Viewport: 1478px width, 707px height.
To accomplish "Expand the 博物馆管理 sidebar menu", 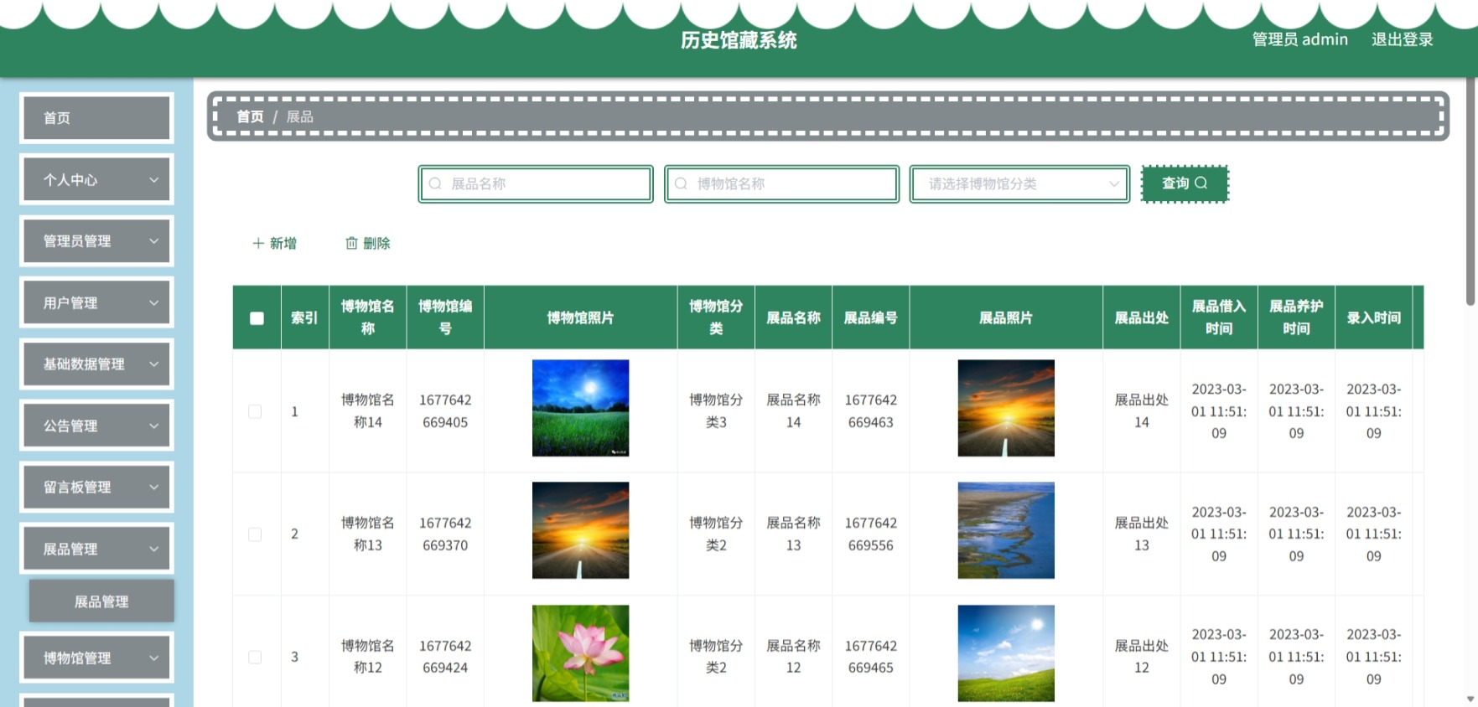I will [97, 658].
